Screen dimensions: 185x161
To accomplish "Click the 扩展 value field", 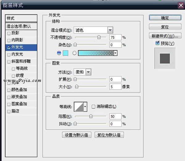I will point(115,79).
